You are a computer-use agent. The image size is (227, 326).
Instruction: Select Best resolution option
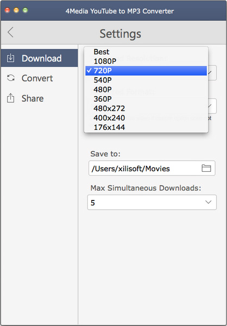click(146, 52)
